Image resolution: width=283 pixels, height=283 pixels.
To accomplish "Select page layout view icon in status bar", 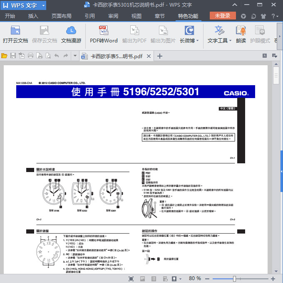I will pyautogui.click(x=142, y=279).
